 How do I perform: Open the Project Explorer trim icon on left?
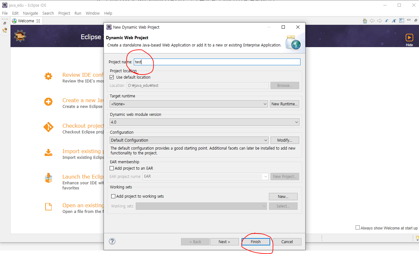click(x=5, y=30)
